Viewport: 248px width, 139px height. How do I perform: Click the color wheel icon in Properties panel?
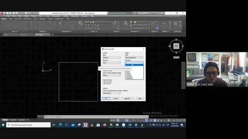pos(131,22)
